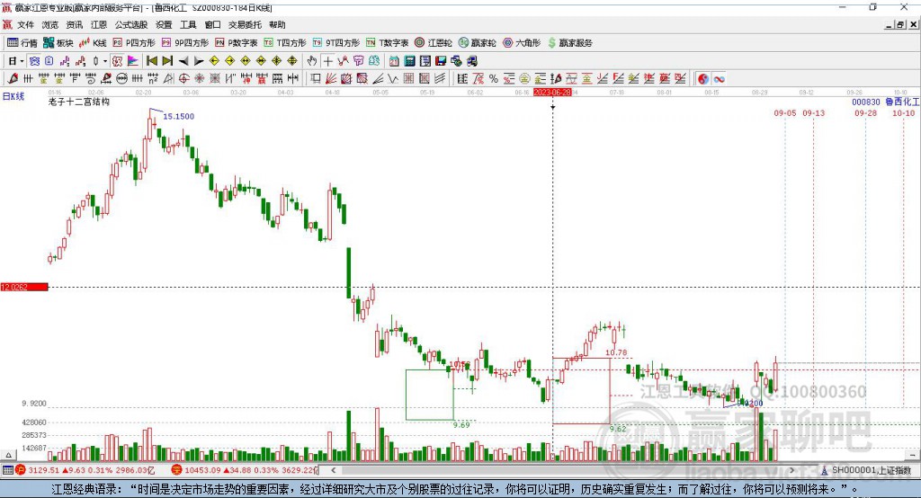Screen dimensions: 921x498
Task: Open the 六角形 hexagon tool
Action: tap(522, 43)
